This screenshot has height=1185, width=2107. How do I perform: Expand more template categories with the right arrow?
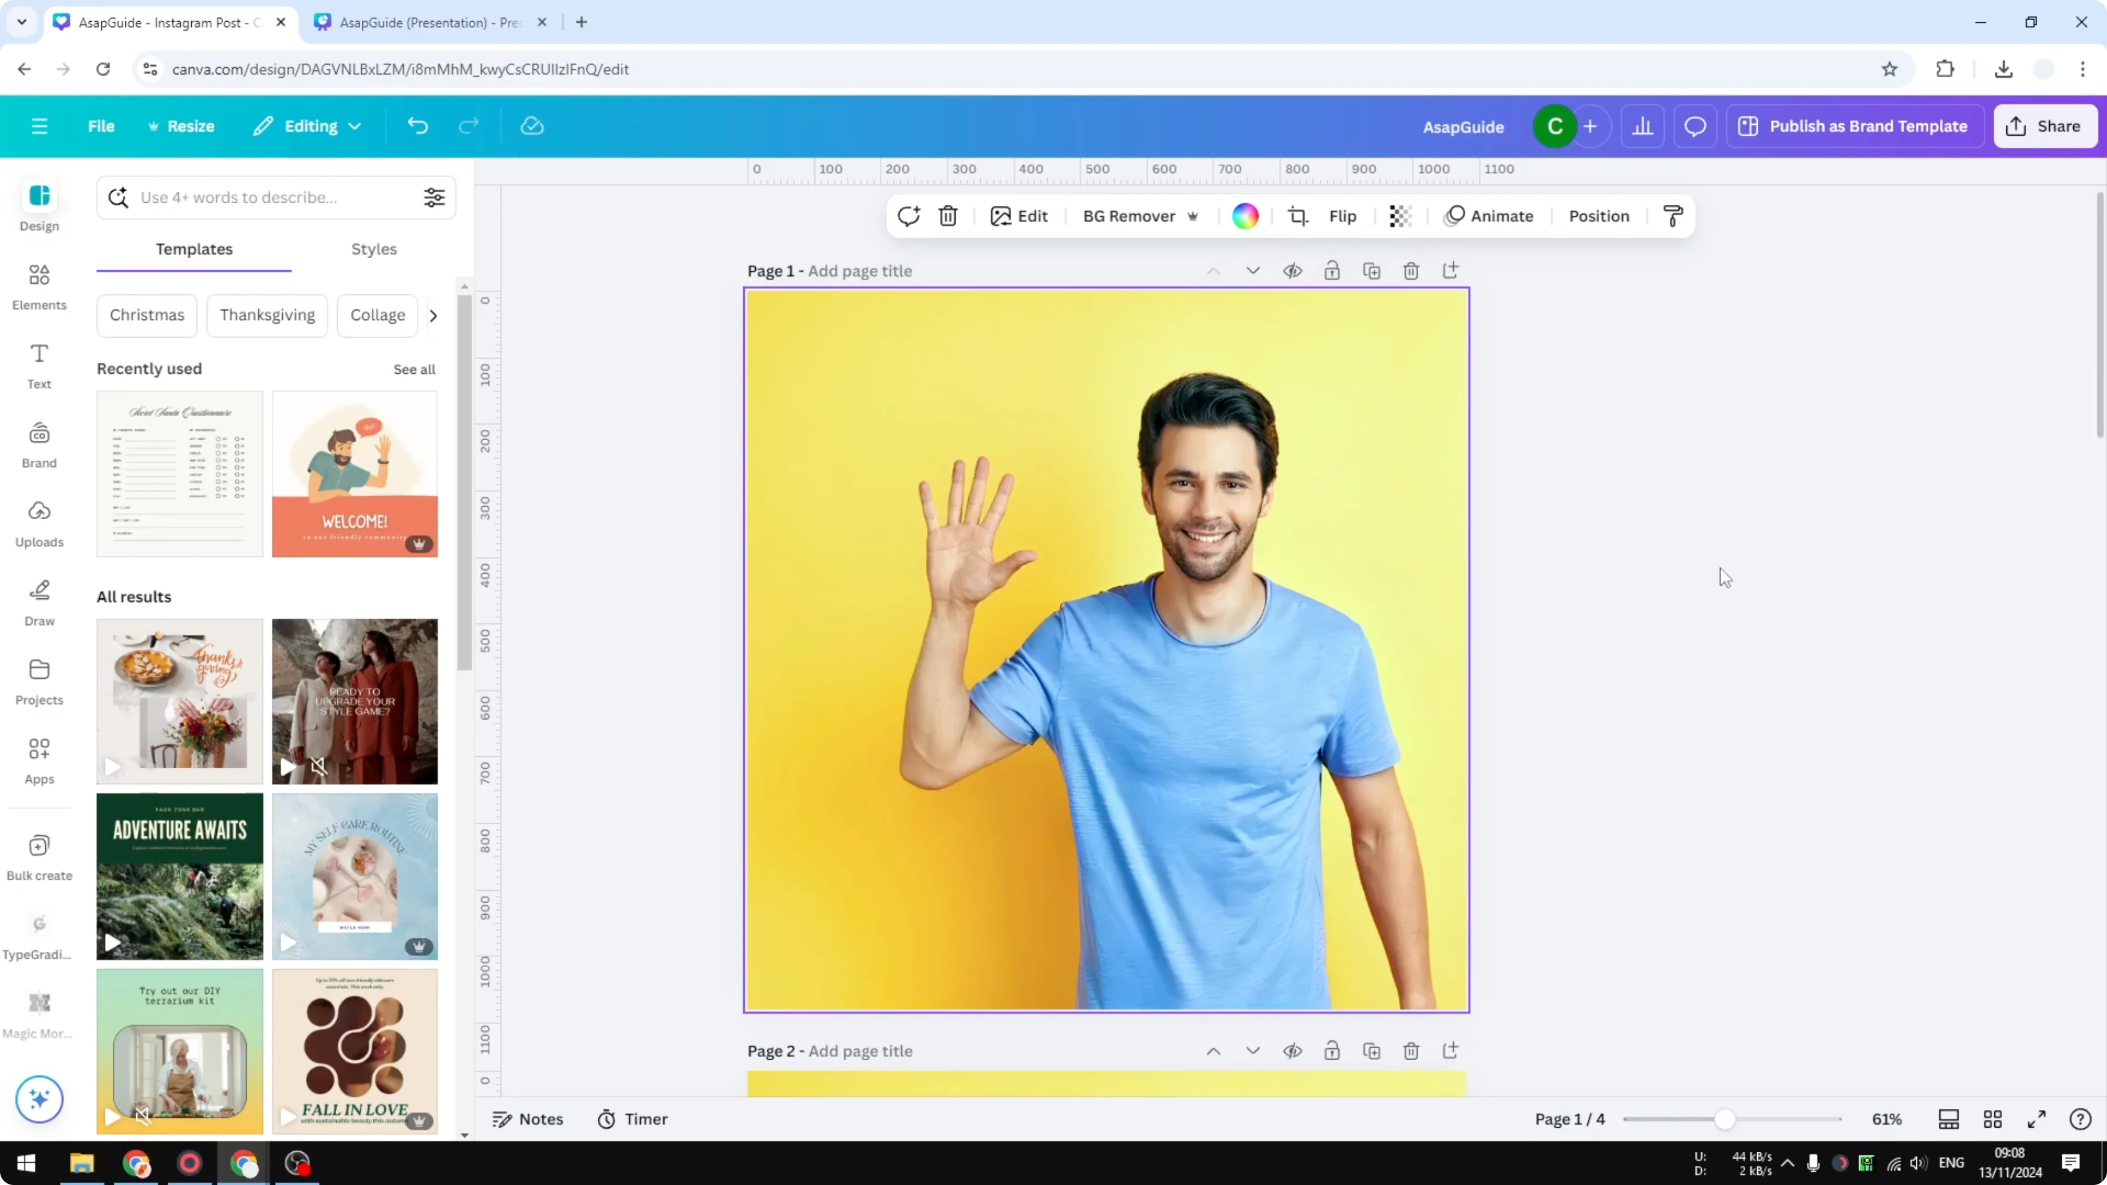pyautogui.click(x=433, y=315)
